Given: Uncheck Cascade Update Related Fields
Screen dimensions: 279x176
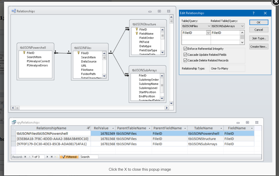Looking at the screenshot, I should point(185,55).
